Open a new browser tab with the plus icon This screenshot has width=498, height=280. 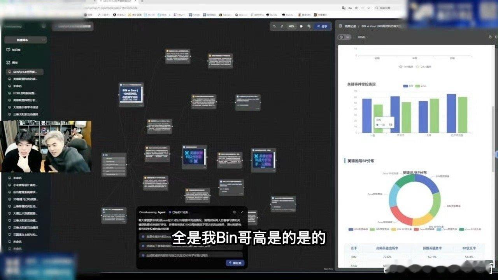(x=142, y=1)
